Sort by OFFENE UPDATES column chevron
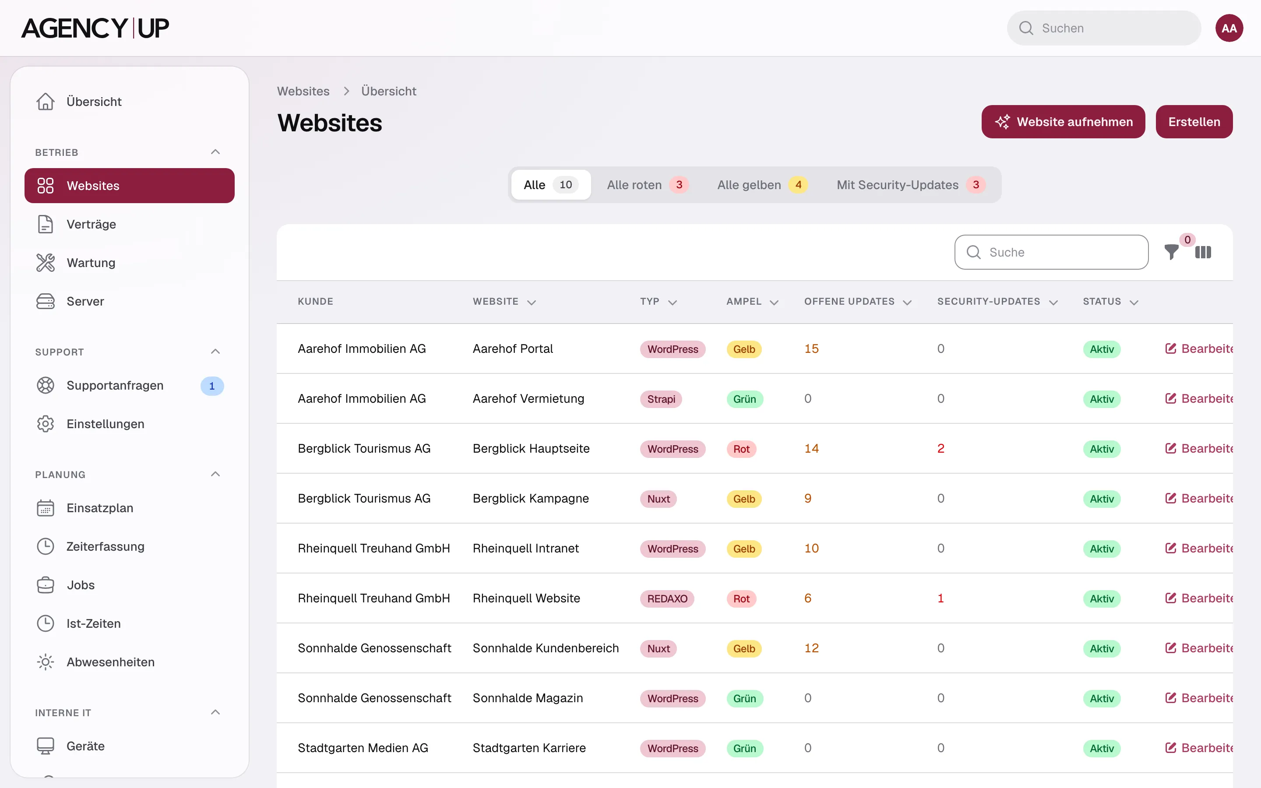The width and height of the screenshot is (1261, 788). [907, 302]
